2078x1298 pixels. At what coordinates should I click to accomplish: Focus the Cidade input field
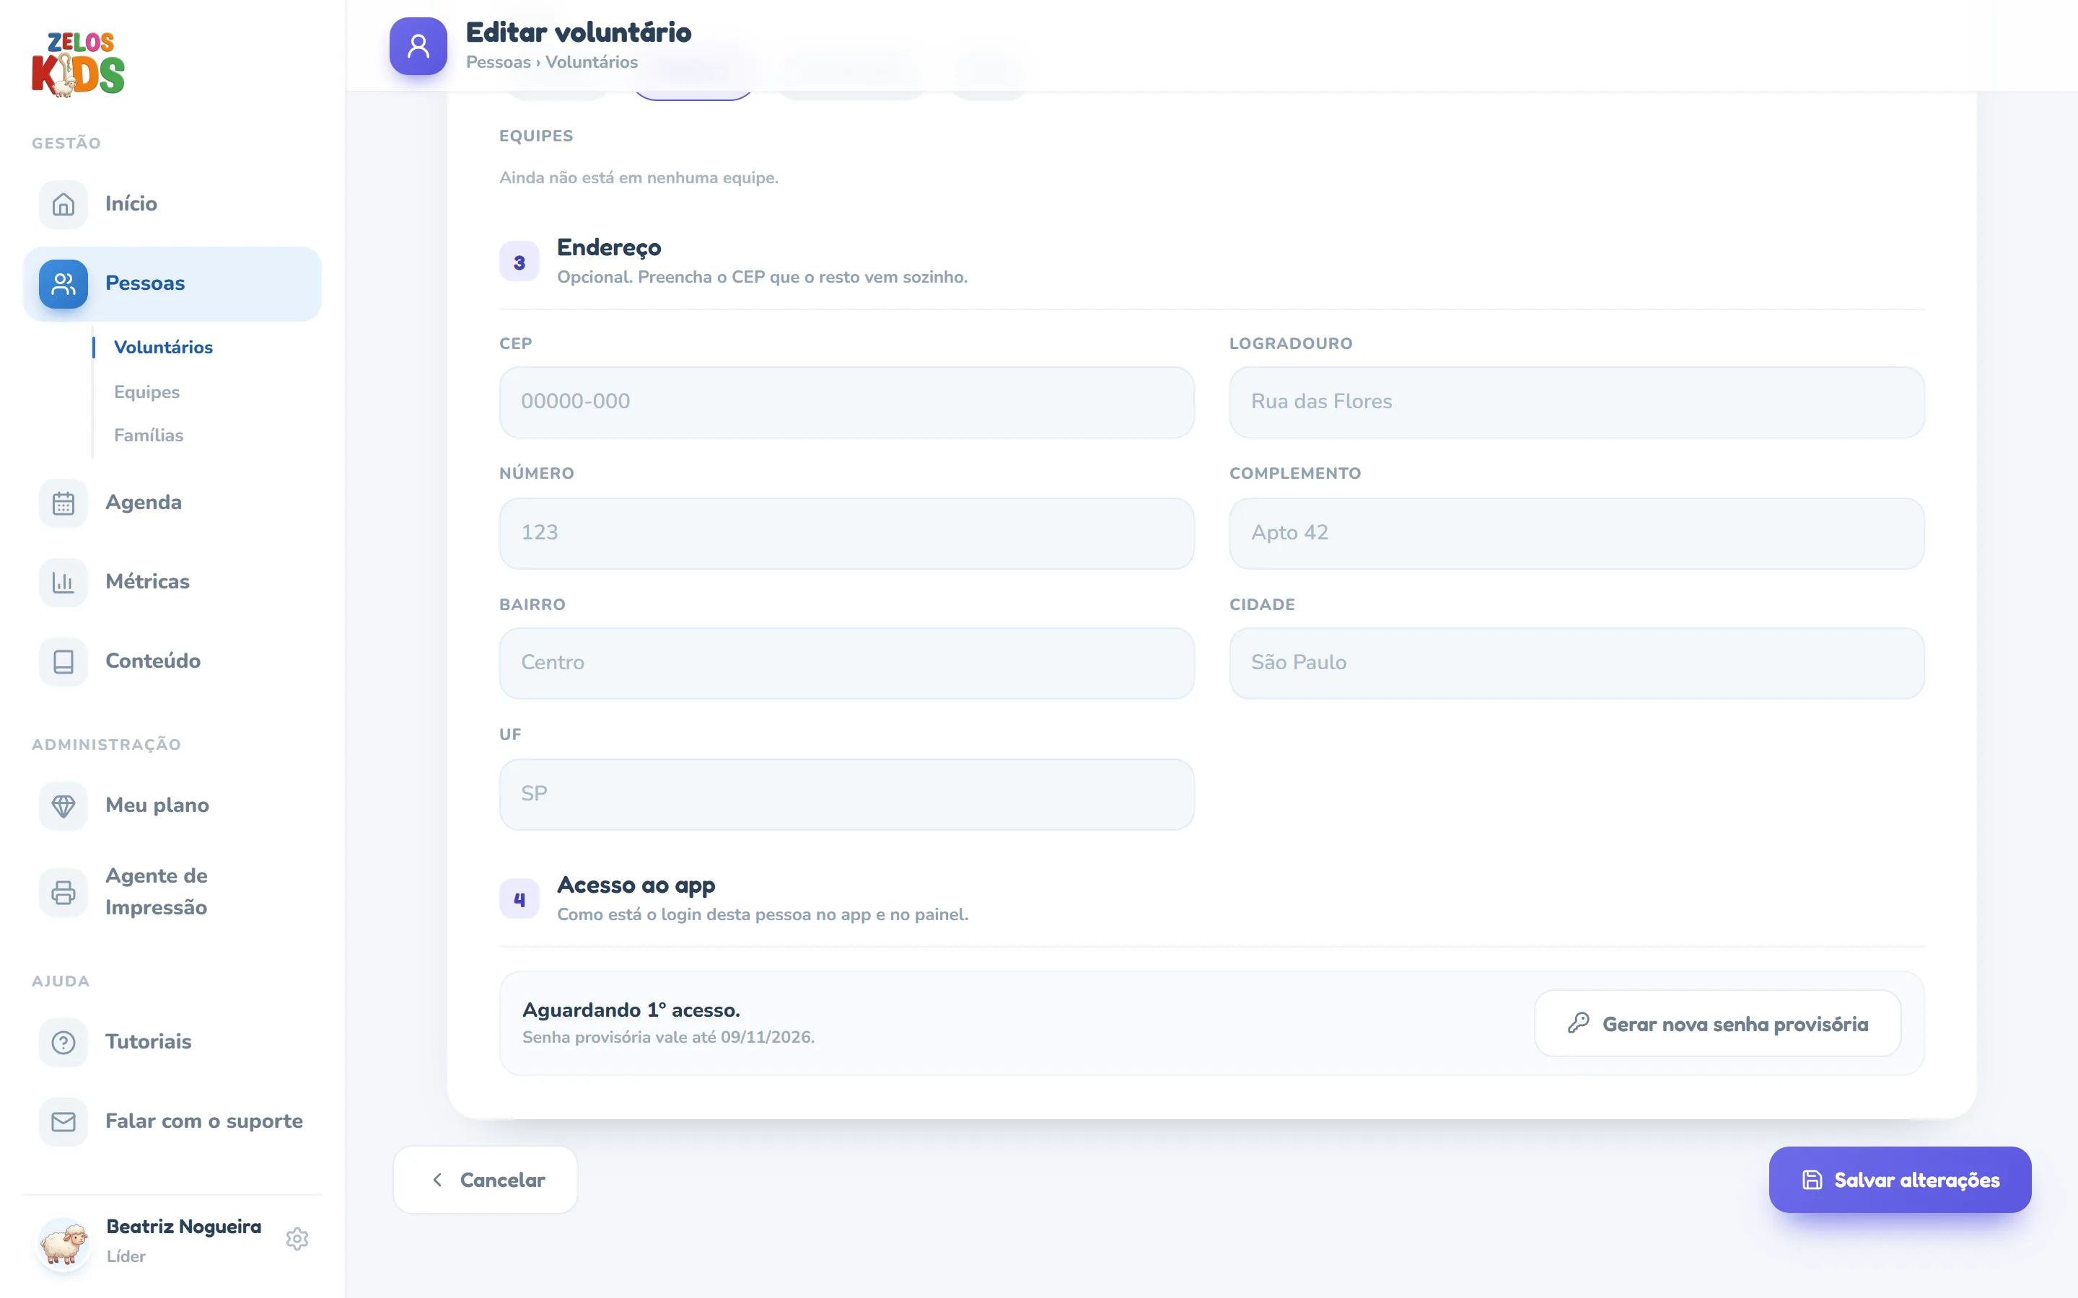click(x=1577, y=663)
